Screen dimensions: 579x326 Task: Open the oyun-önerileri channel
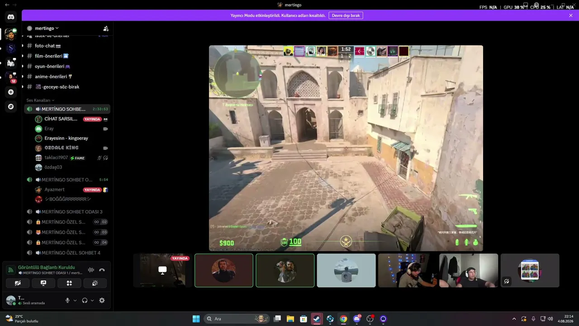click(67, 66)
